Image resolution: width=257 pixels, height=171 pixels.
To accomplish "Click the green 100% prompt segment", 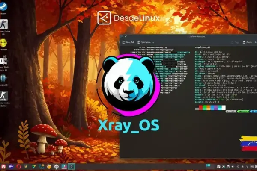I will click(x=243, y=112).
